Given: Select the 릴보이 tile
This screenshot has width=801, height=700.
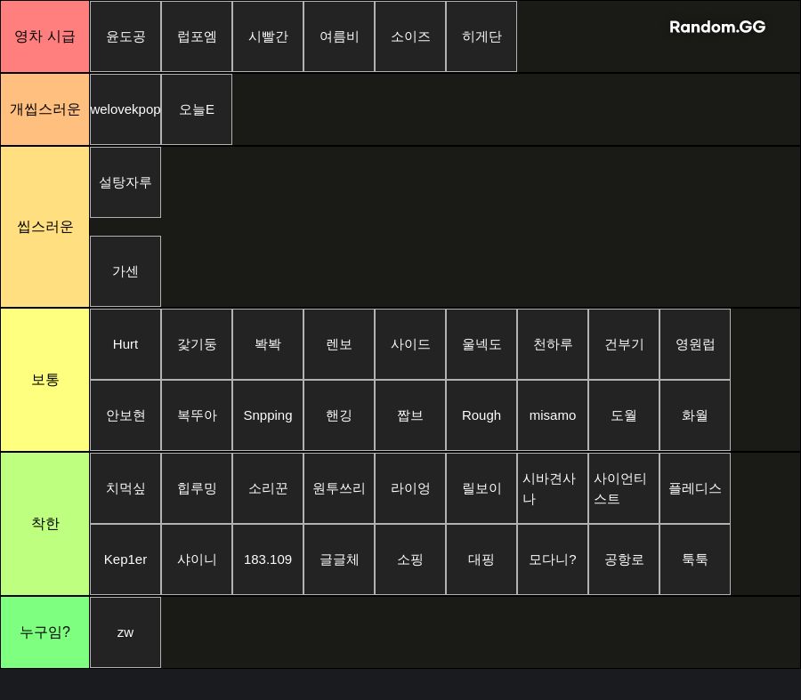Looking at the screenshot, I should (481, 488).
